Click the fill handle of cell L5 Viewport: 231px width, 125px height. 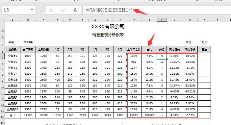tap(167, 59)
